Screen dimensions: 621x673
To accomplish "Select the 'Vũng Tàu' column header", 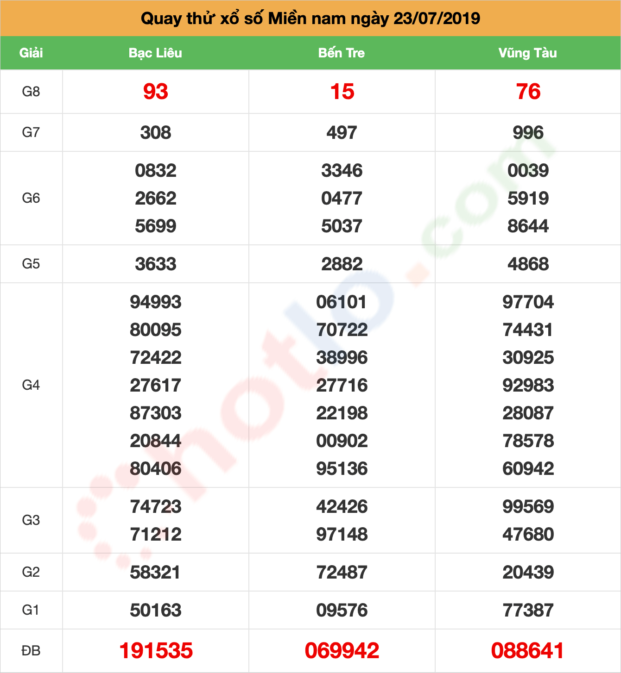I will tap(528, 53).
